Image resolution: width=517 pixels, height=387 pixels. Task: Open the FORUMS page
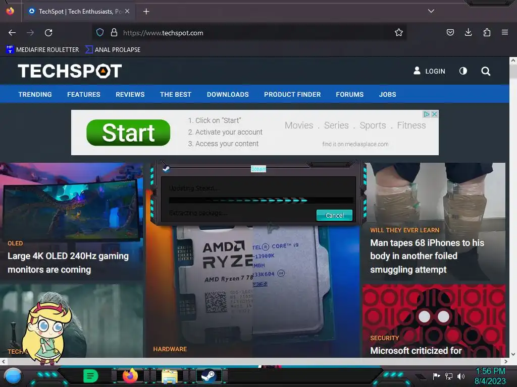350,94
